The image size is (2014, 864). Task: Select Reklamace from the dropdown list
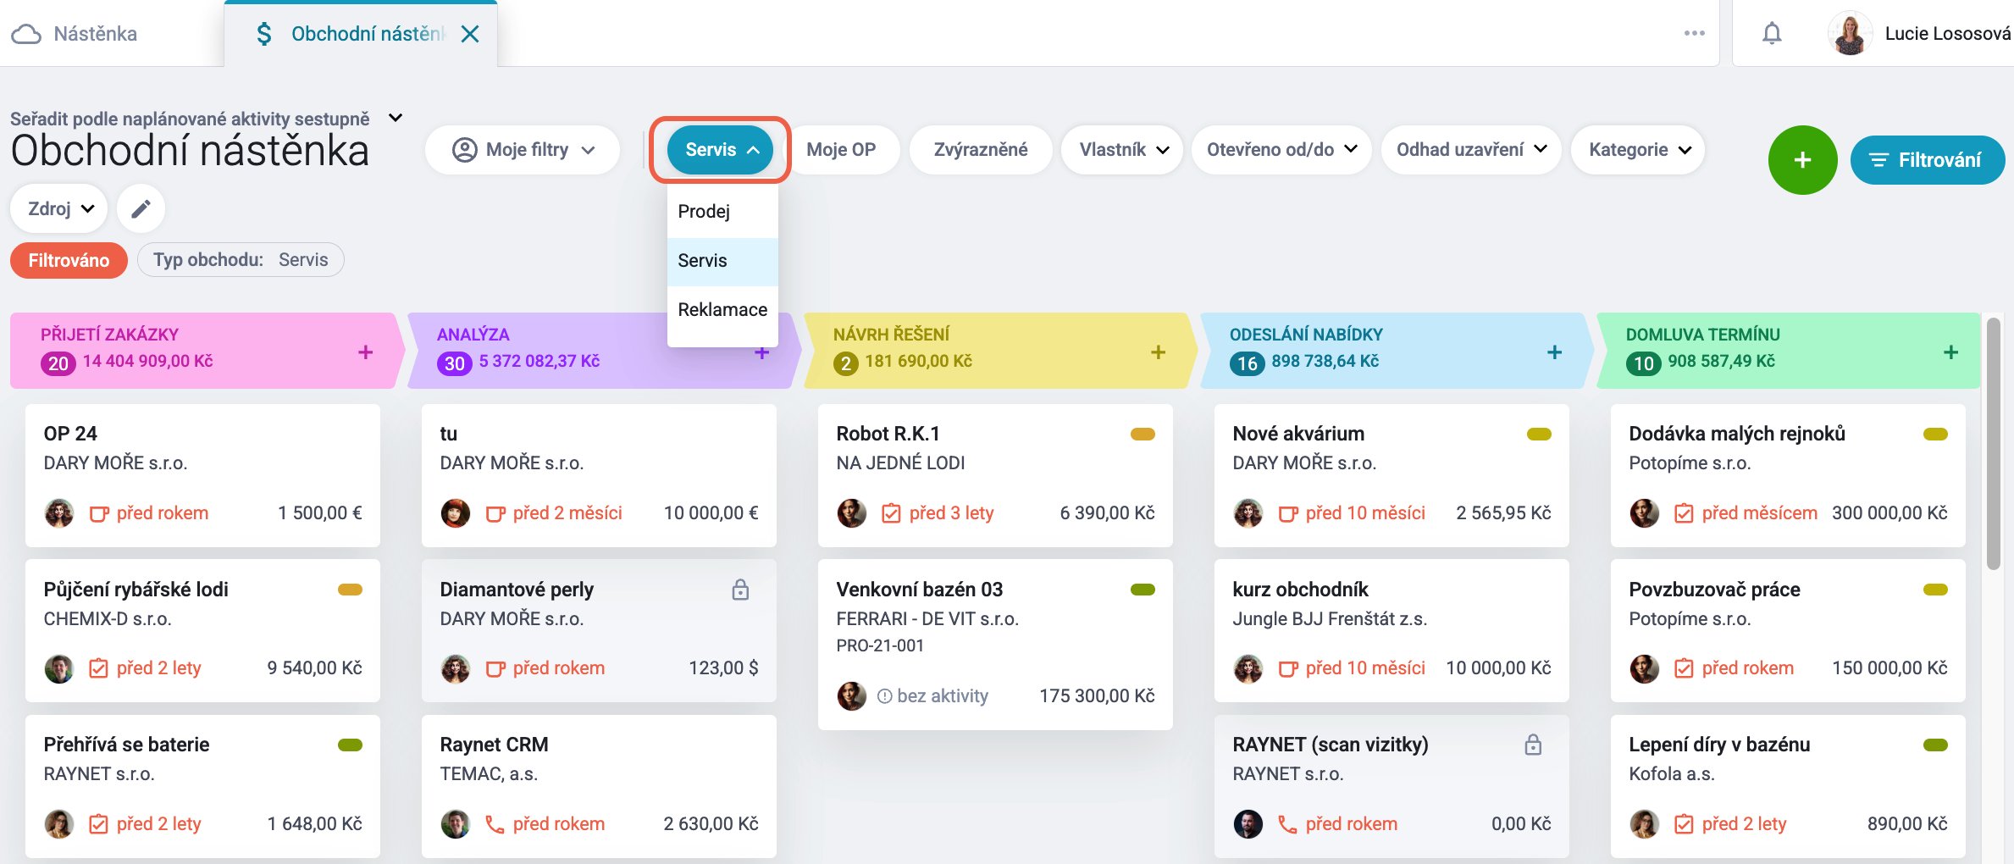click(722, 310)
